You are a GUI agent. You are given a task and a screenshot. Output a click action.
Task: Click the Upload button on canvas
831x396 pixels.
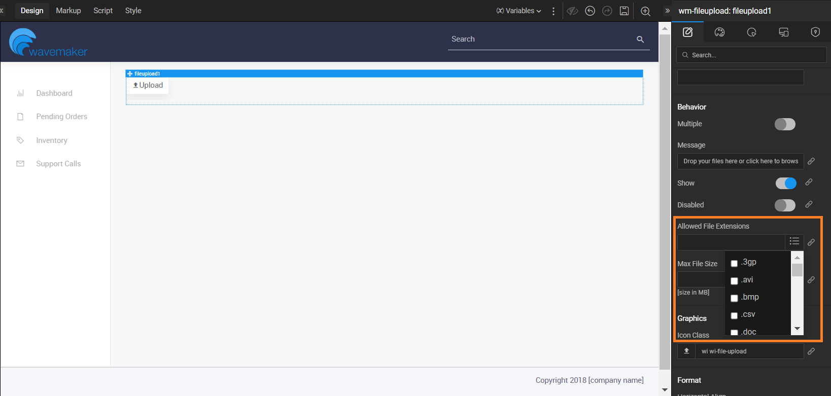point(148,85)
